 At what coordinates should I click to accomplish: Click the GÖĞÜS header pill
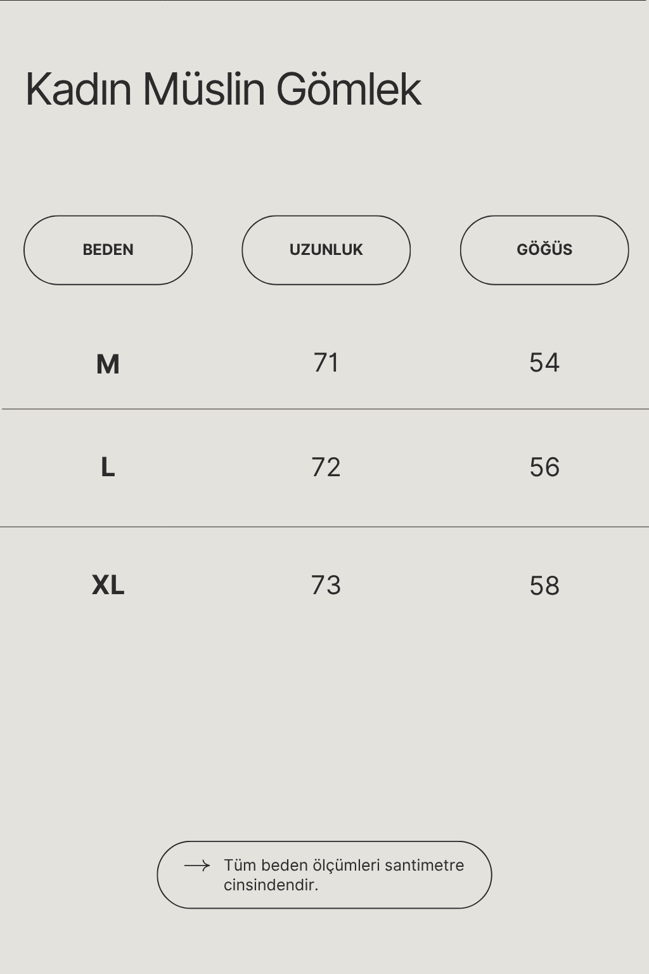[x=544, y=250]
